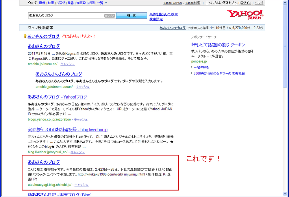Screen dimensions: 289x197
Task: Expand the 一覧 dropdown list
Action: 102,3
